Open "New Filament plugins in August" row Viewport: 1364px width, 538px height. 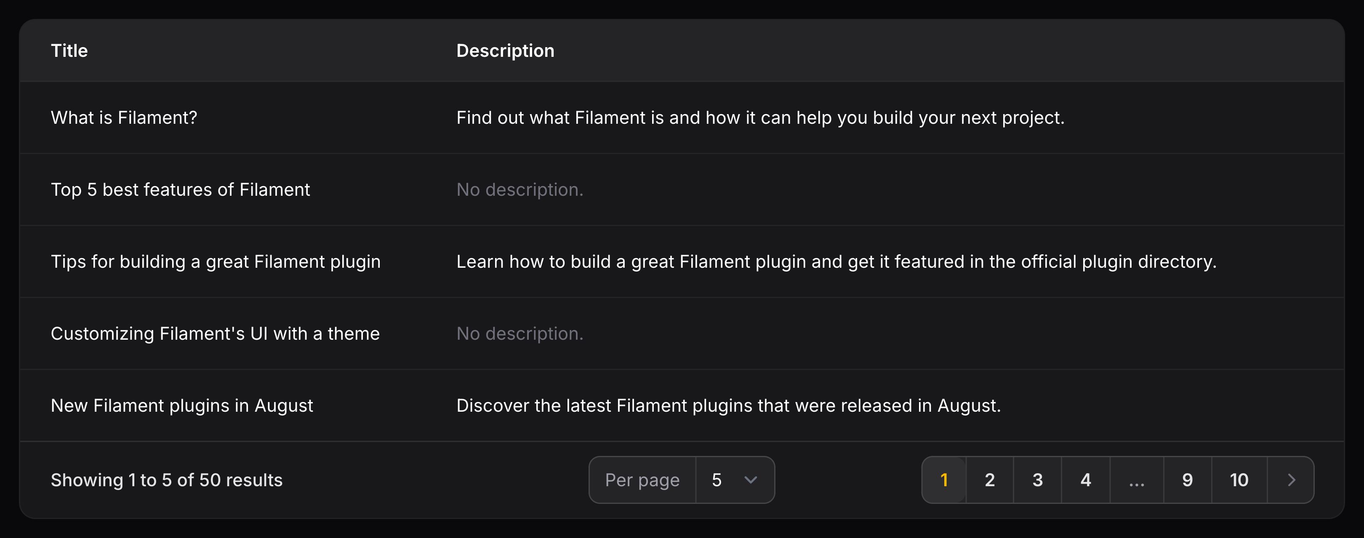181,406
